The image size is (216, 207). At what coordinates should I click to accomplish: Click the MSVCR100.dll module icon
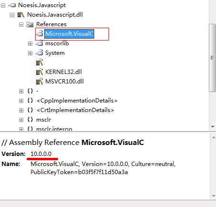coord(39,82)
